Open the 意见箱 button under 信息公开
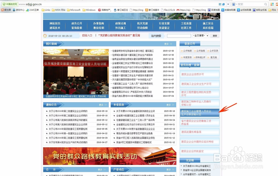The height and width of the screenshot is (176, 278). [x=213, y=57]
